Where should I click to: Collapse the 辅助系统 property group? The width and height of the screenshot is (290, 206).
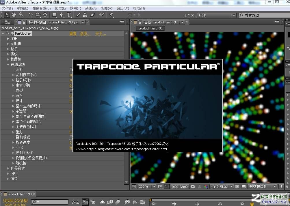tap(8, 65)
